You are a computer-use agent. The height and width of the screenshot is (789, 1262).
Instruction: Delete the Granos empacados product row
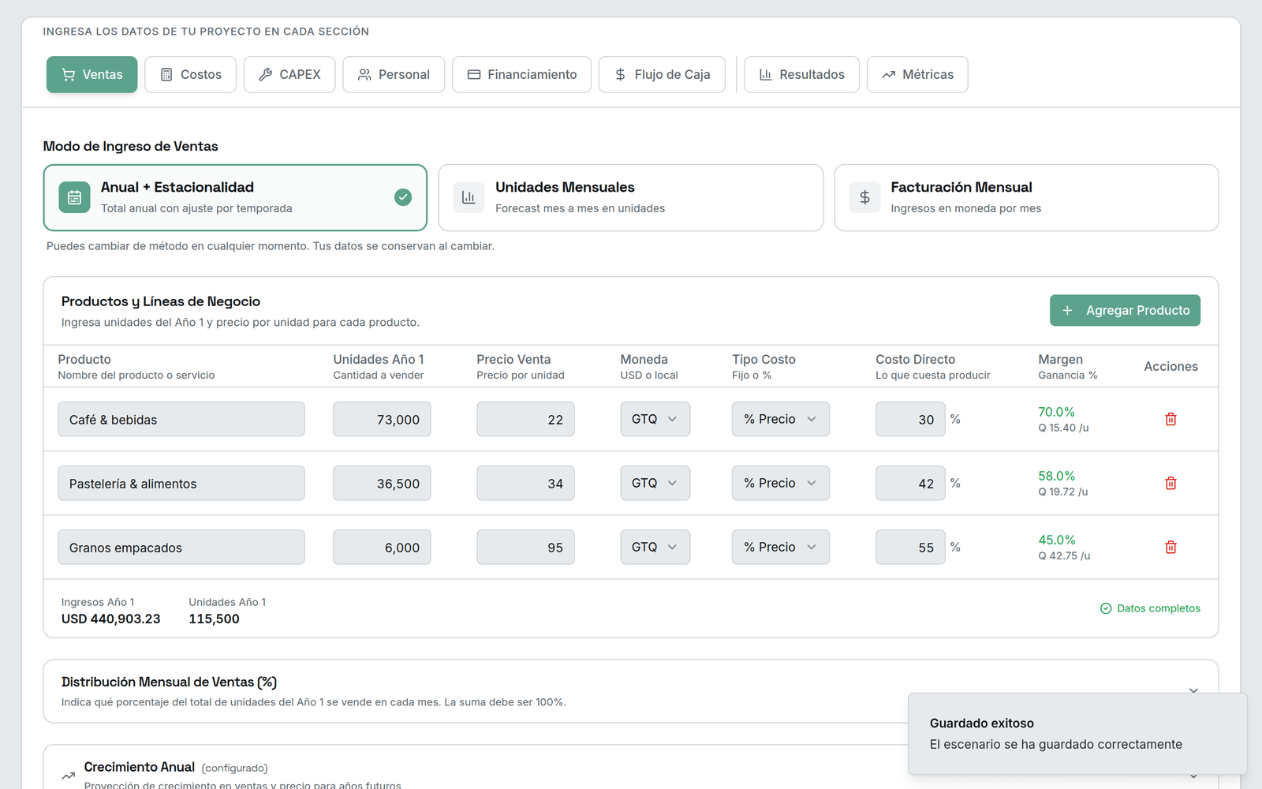1171,547
